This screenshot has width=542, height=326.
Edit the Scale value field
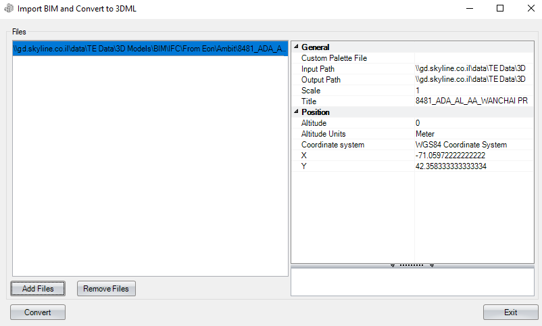tap(472, 91)
